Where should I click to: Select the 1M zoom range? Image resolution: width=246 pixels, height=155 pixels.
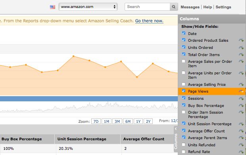click(106, 121)
